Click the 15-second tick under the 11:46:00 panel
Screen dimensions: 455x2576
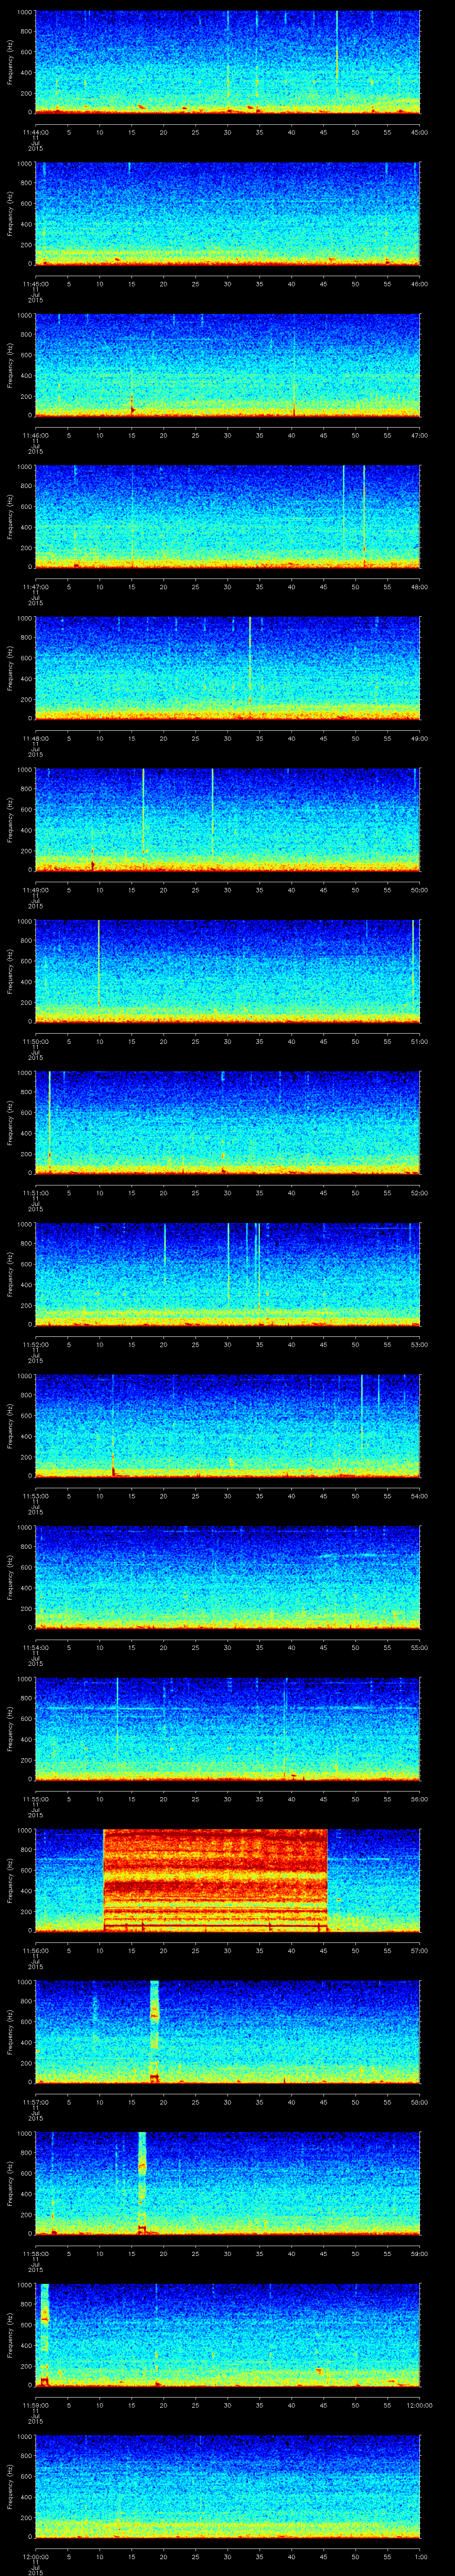coord(131,435)
